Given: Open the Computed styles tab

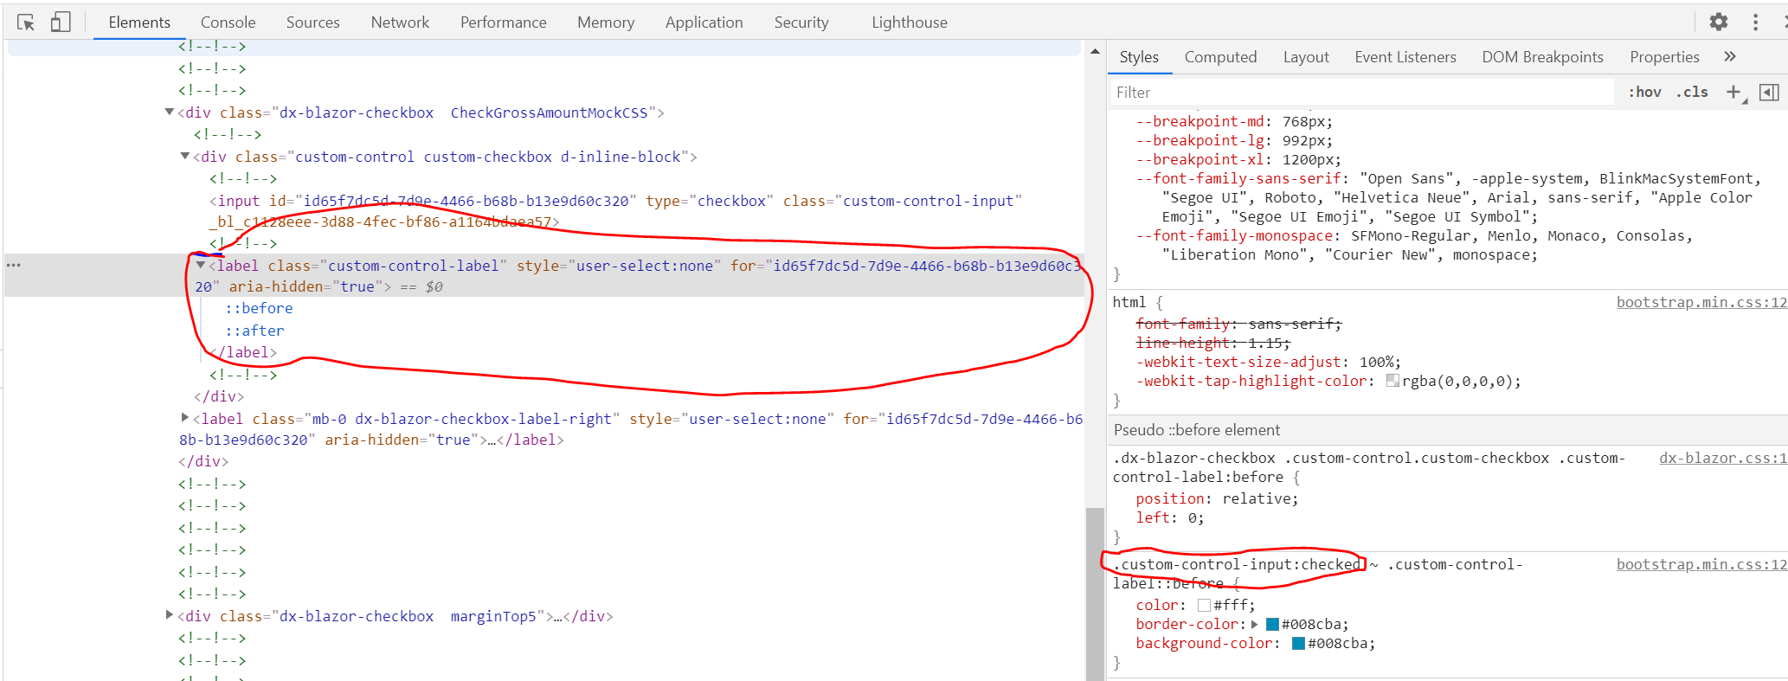Looking at the screenshot, I should pyautogui.click(x=1220, y=57).
